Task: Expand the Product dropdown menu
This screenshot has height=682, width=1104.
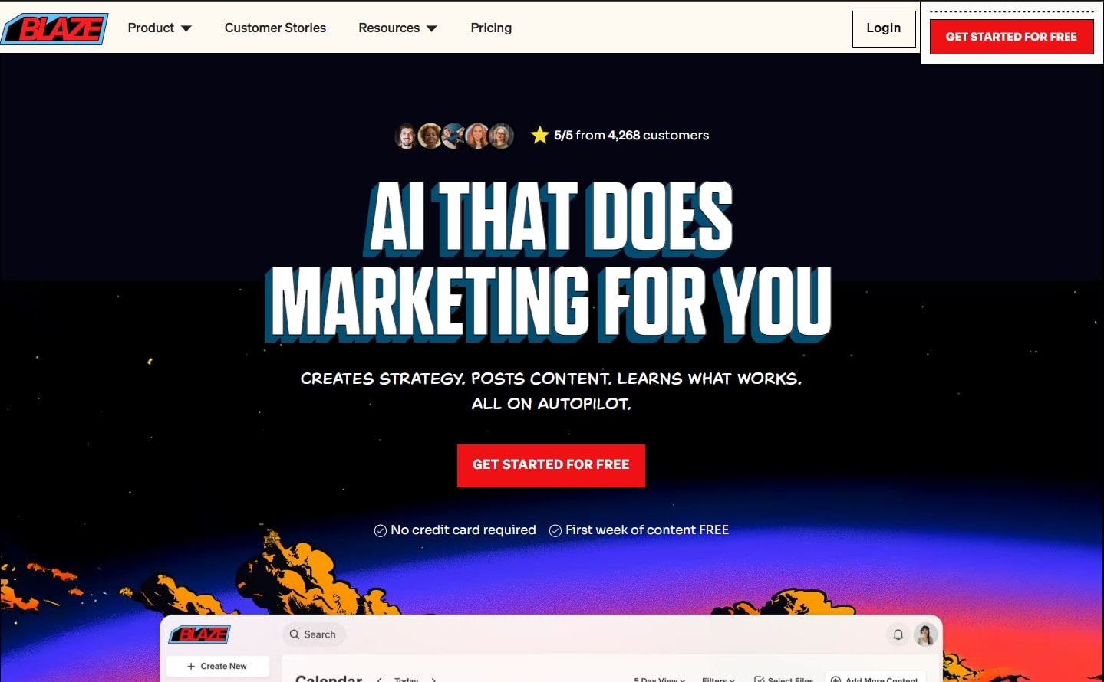Action: (159, 28)
